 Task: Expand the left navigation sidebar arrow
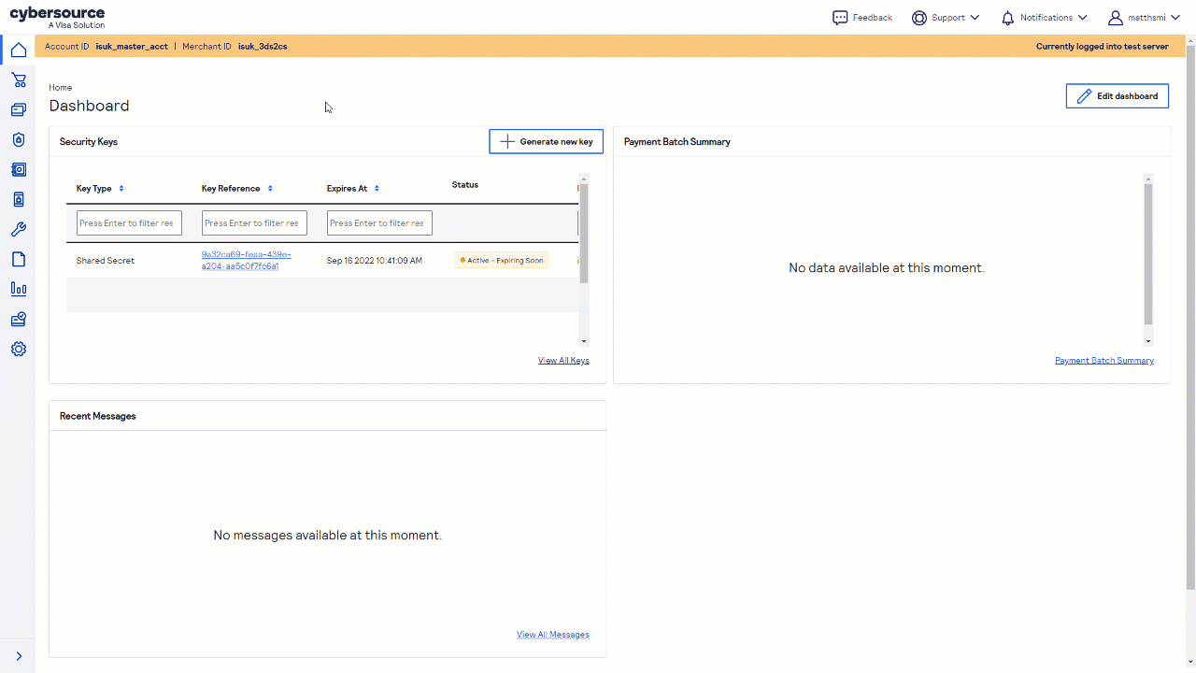click(18, 656)
